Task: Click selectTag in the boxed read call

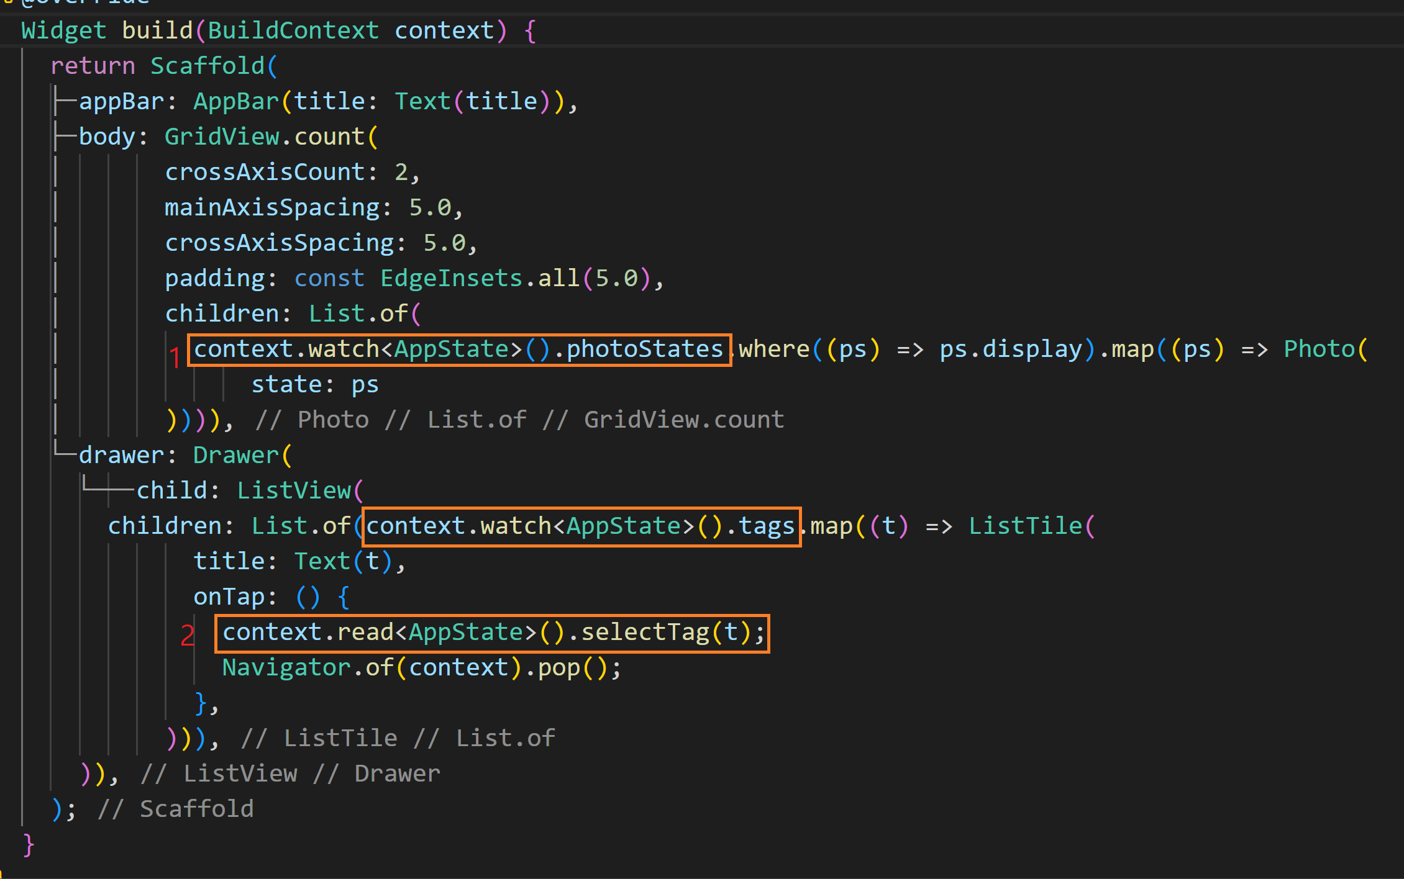Action: point(644,633)
